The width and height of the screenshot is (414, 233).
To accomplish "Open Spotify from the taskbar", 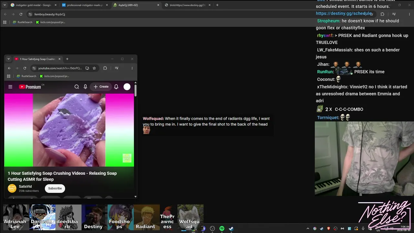I will click(222, 228).
